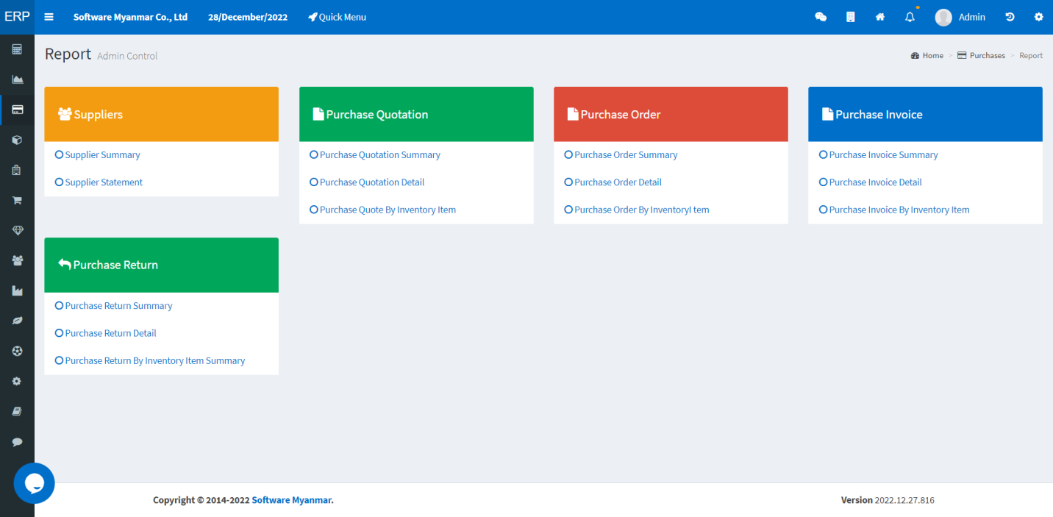This screenshot has width=1053, height=517.
Task: Open the gear settings sidebar icon
Action: click(x=17, y=381)
